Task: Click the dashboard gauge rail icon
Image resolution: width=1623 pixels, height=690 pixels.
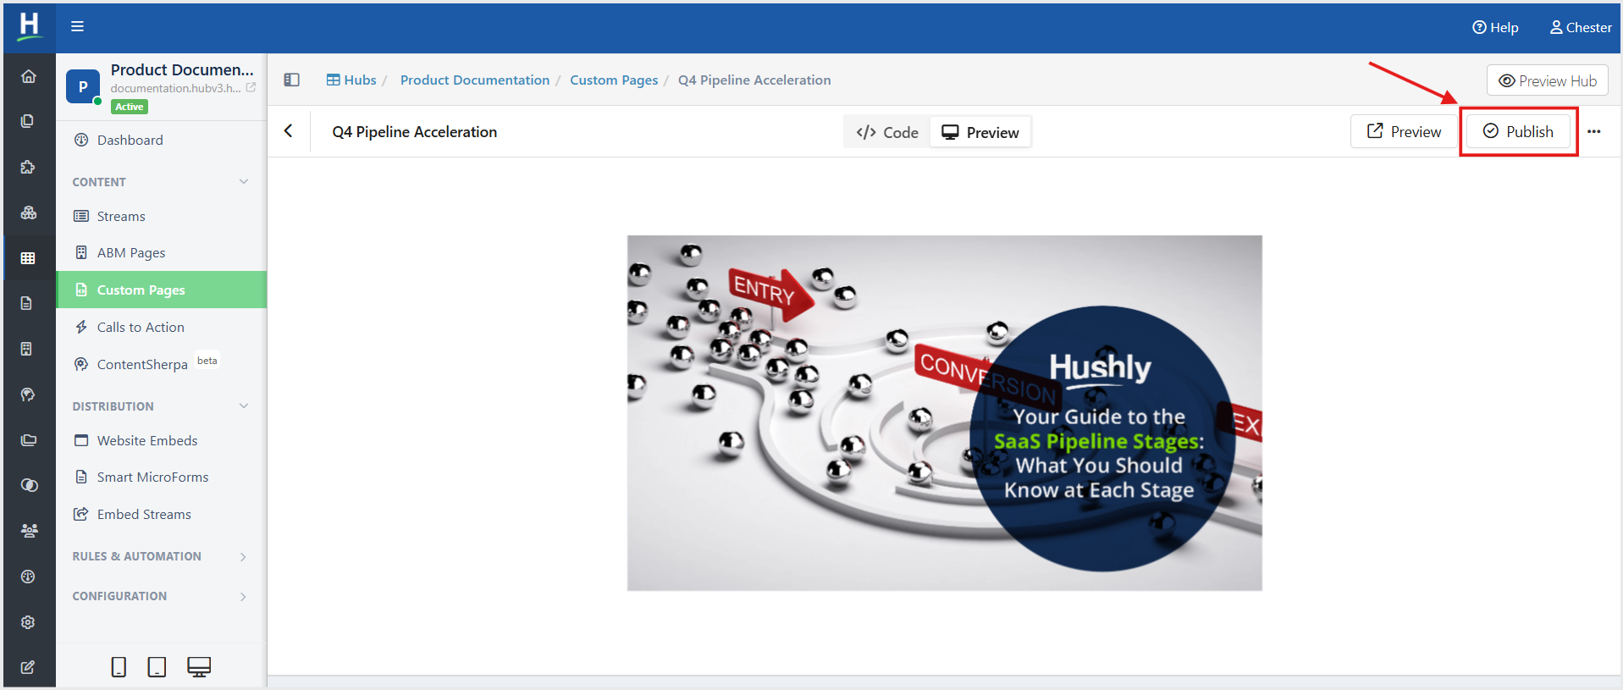Action: point(28,577)
